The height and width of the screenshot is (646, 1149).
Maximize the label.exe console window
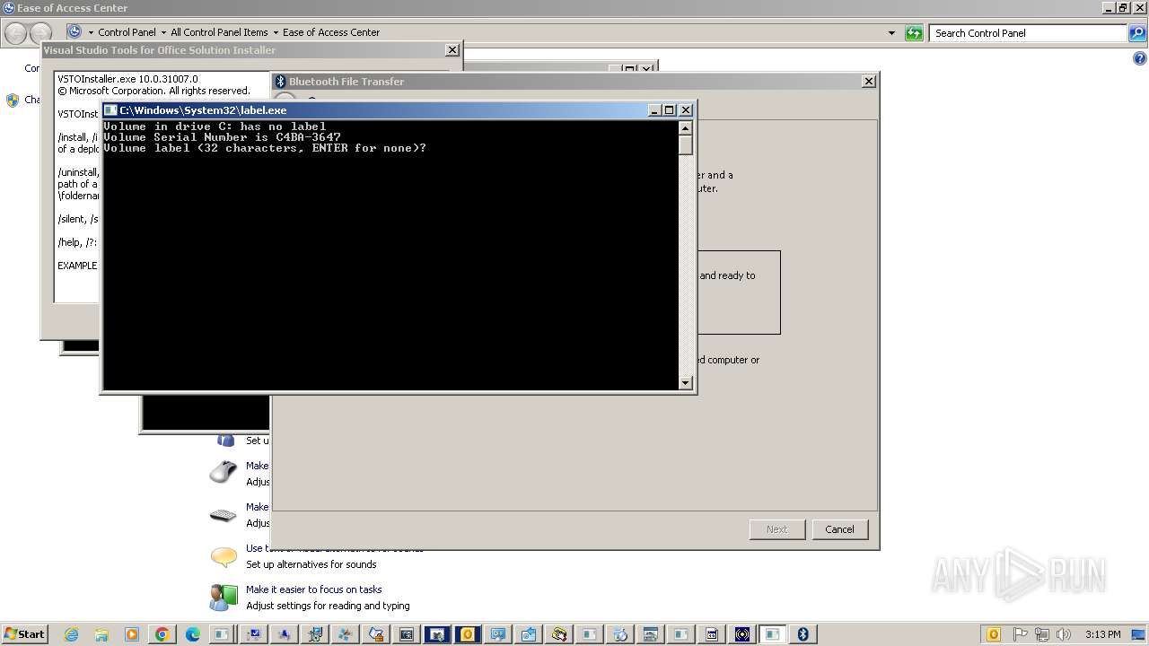coord(670,110)
